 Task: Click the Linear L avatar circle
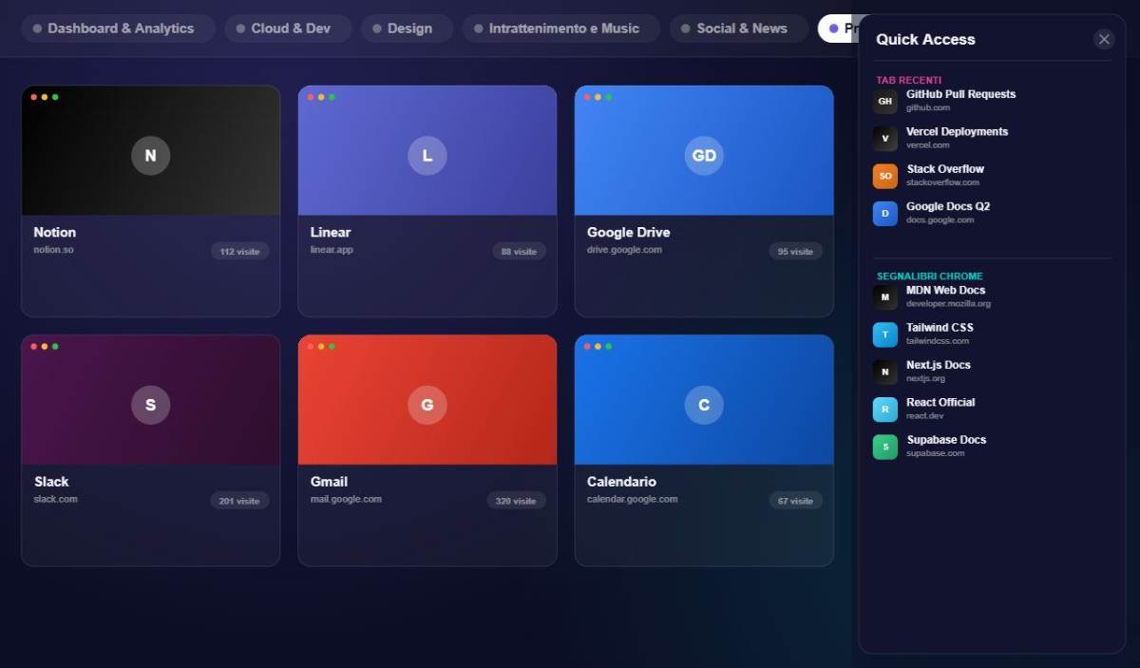tap(427, 156)
